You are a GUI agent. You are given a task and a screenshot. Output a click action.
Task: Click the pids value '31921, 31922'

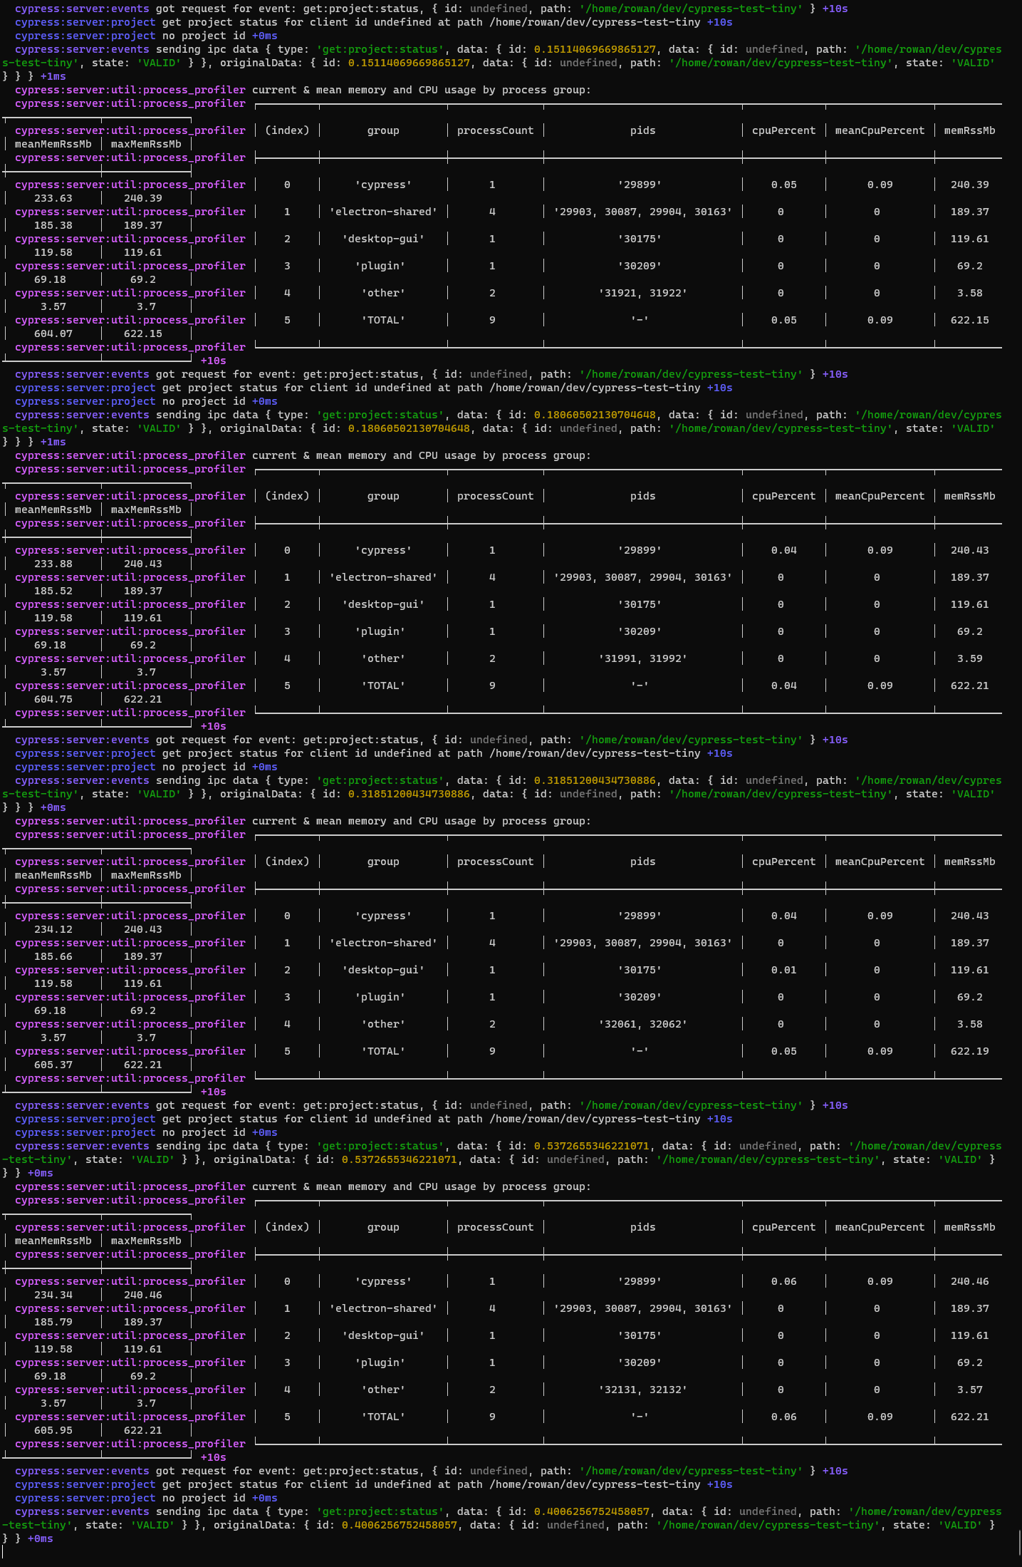click(642, 293)
